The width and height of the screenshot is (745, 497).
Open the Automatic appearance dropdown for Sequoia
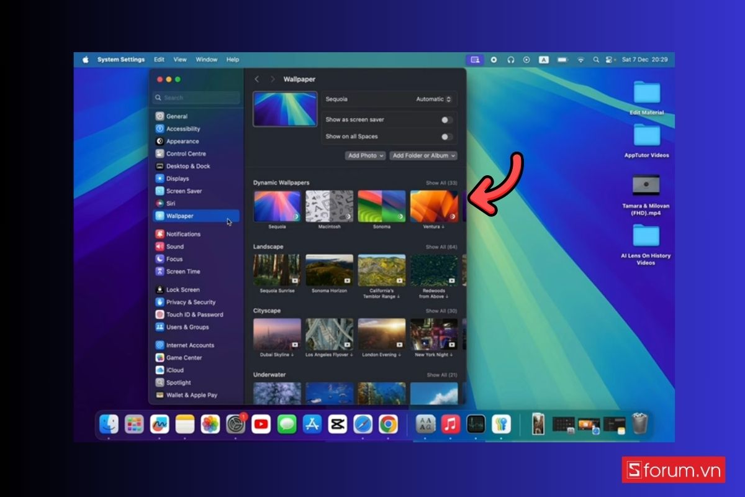pyautogui.click(x=433, y=99)
